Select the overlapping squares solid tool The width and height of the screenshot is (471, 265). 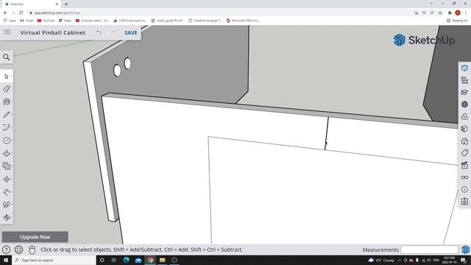pos(7,166)
